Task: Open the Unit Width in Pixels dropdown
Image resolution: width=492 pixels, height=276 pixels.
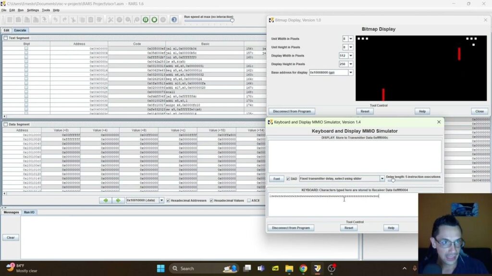Action: pos(350,39)
